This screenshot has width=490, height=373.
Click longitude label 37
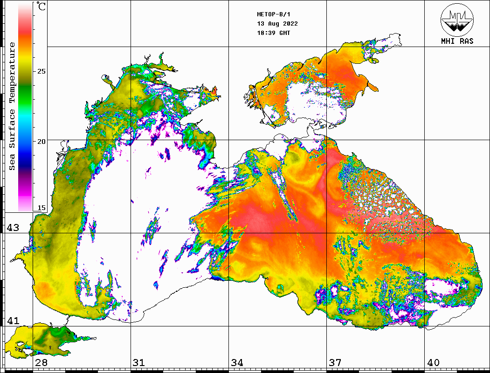click(335, 363)
